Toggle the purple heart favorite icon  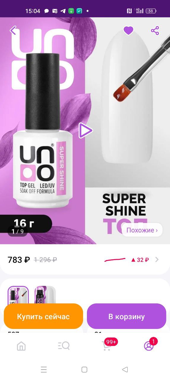tap(128, 31)
